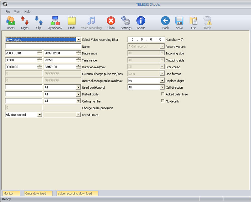The width and height of the screenshot is (251, 202).
Task: Increment the start date range spinner
Action: 40,52
